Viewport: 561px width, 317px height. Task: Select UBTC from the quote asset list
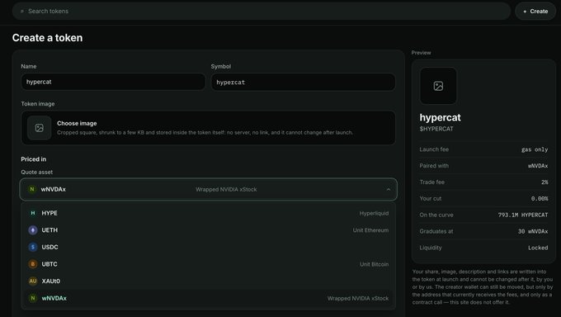pos(208,264)
